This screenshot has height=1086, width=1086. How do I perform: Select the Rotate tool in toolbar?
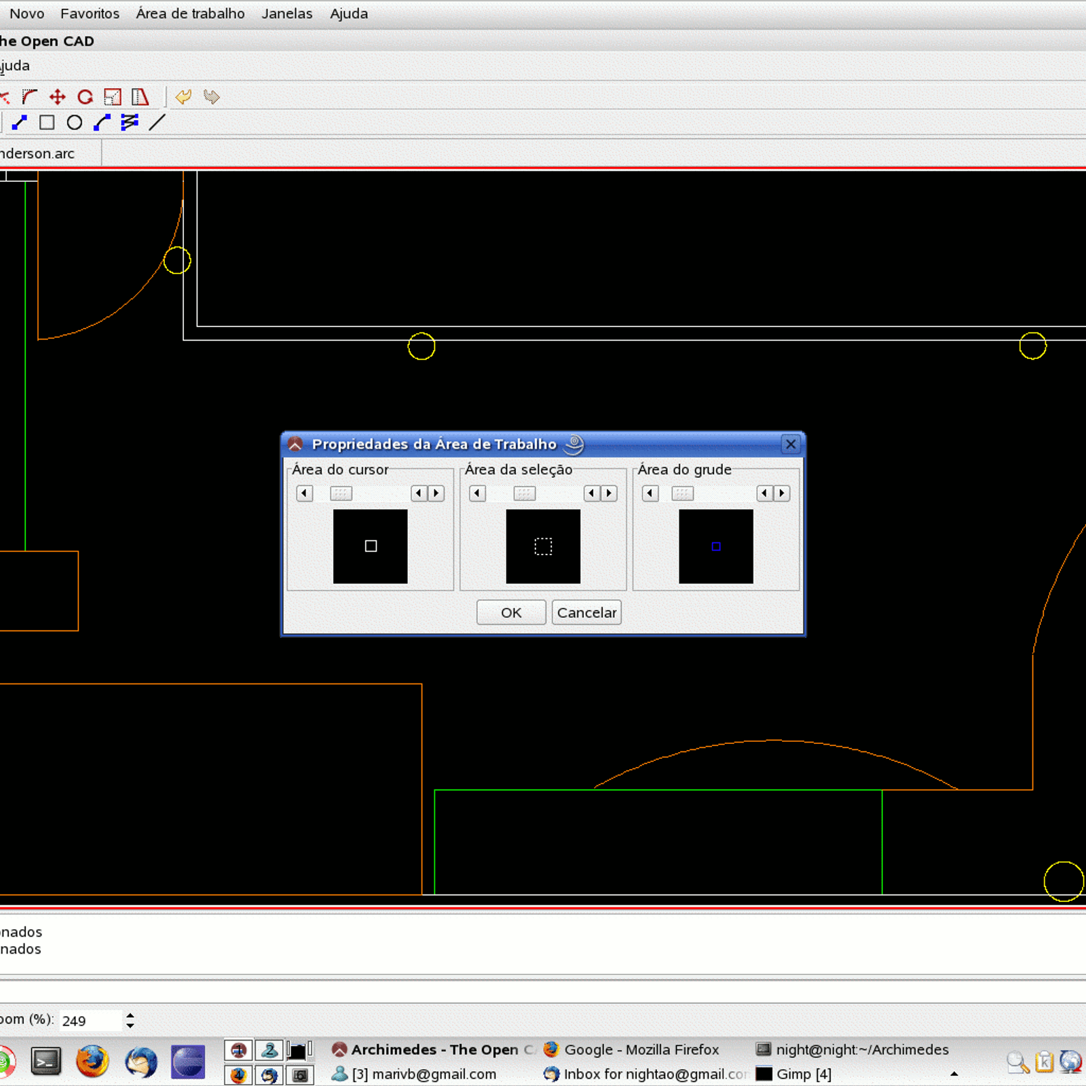[85, 97]
